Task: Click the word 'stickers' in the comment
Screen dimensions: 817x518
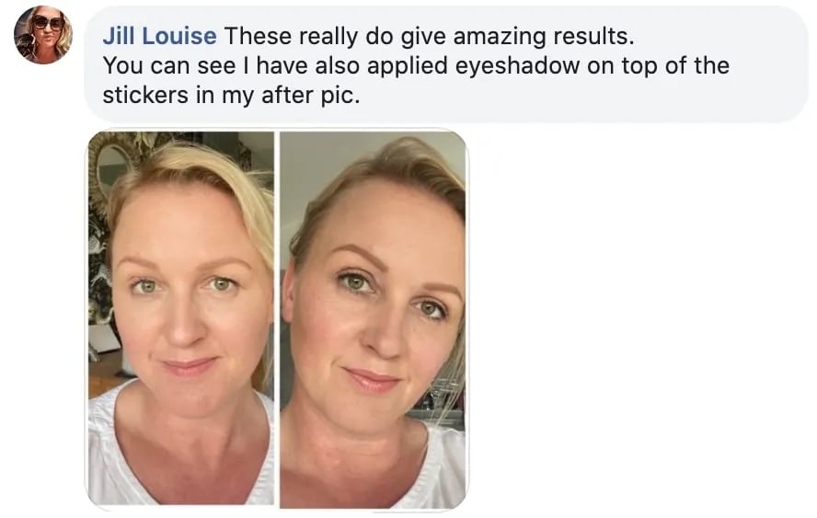Action: (x=145, y=96)
